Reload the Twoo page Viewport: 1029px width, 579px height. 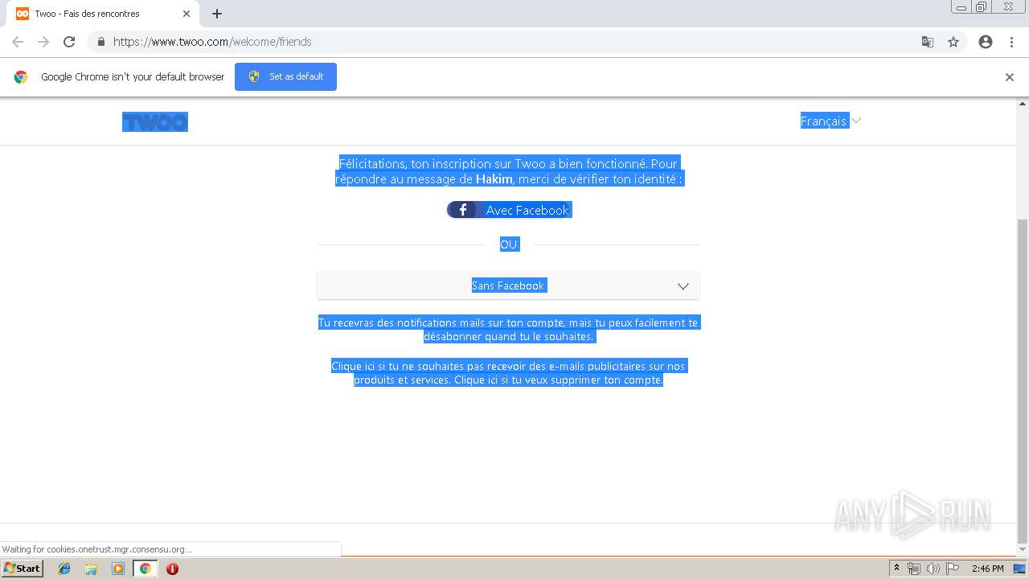pos(69,42)
